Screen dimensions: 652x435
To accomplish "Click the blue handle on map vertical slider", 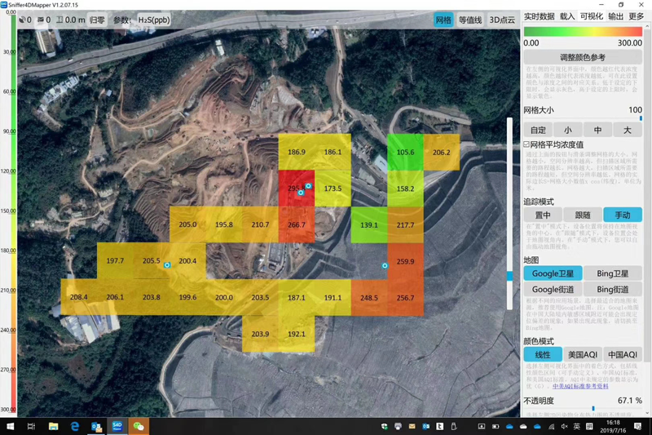I will [510, 276].
